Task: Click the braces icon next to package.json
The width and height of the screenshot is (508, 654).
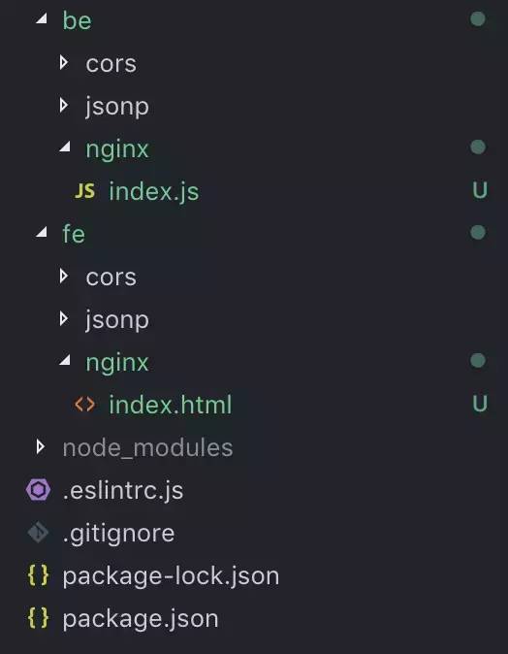Action: [x=38, y=618]
